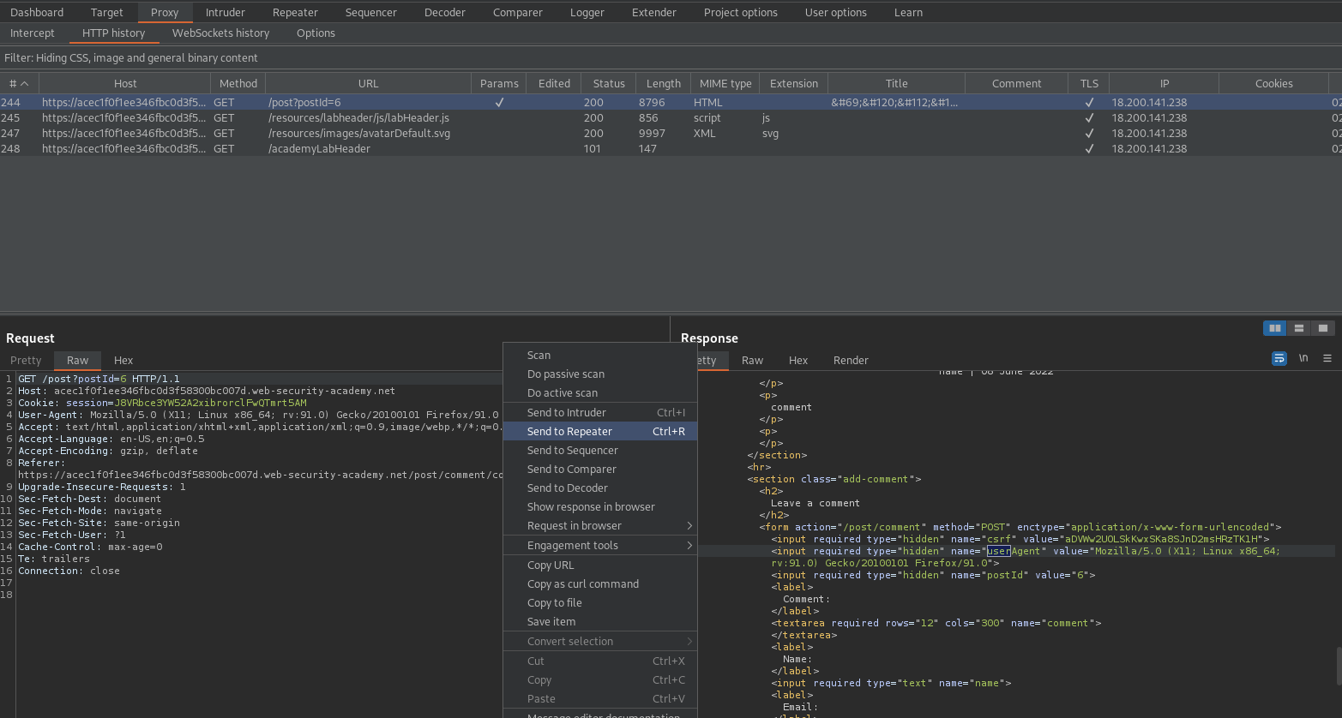This screenshot has width=1342, height=718.
Task: Select Do passive scan
Action: point(600,374)
